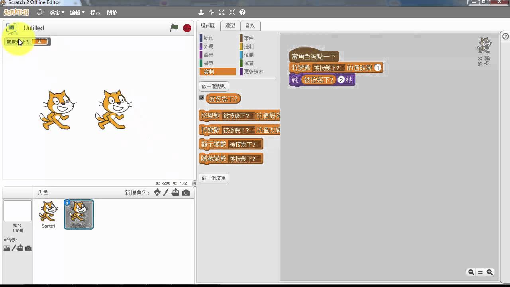Click the right cat on the stage

113,109
